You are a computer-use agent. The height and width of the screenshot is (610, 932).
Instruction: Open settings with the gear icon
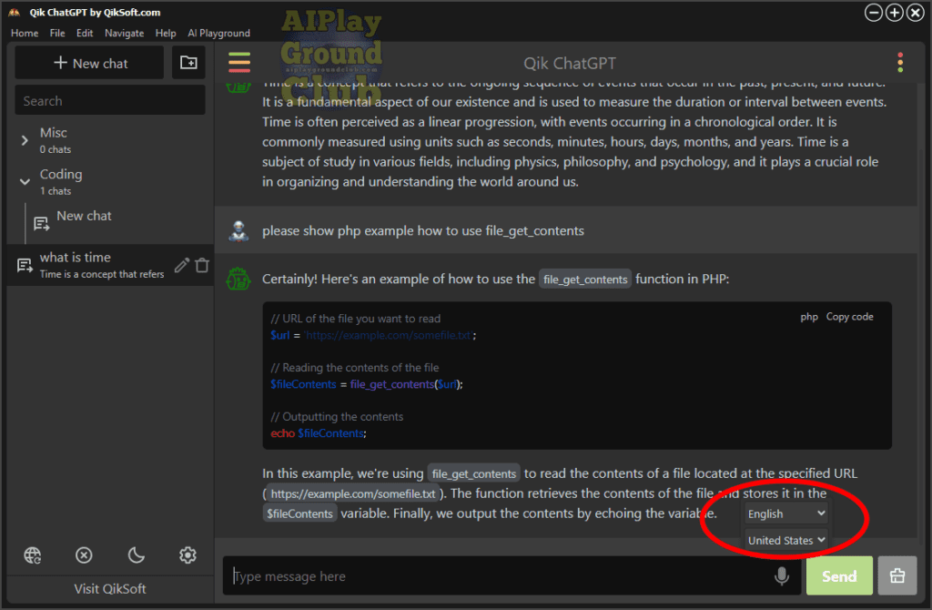pyautogui.click(x=187, y=555)
